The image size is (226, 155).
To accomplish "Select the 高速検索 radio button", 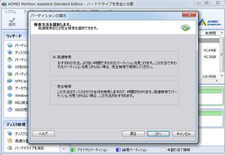I will point(54,57).
